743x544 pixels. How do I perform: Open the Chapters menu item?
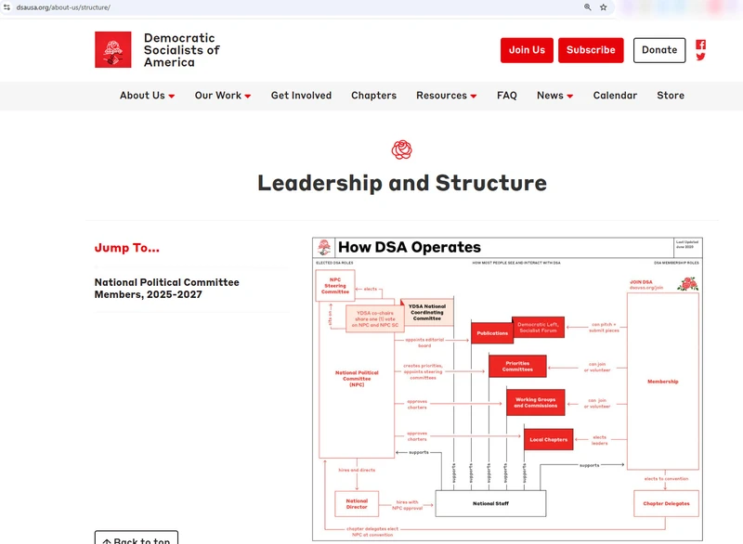[x=373, y=96]
